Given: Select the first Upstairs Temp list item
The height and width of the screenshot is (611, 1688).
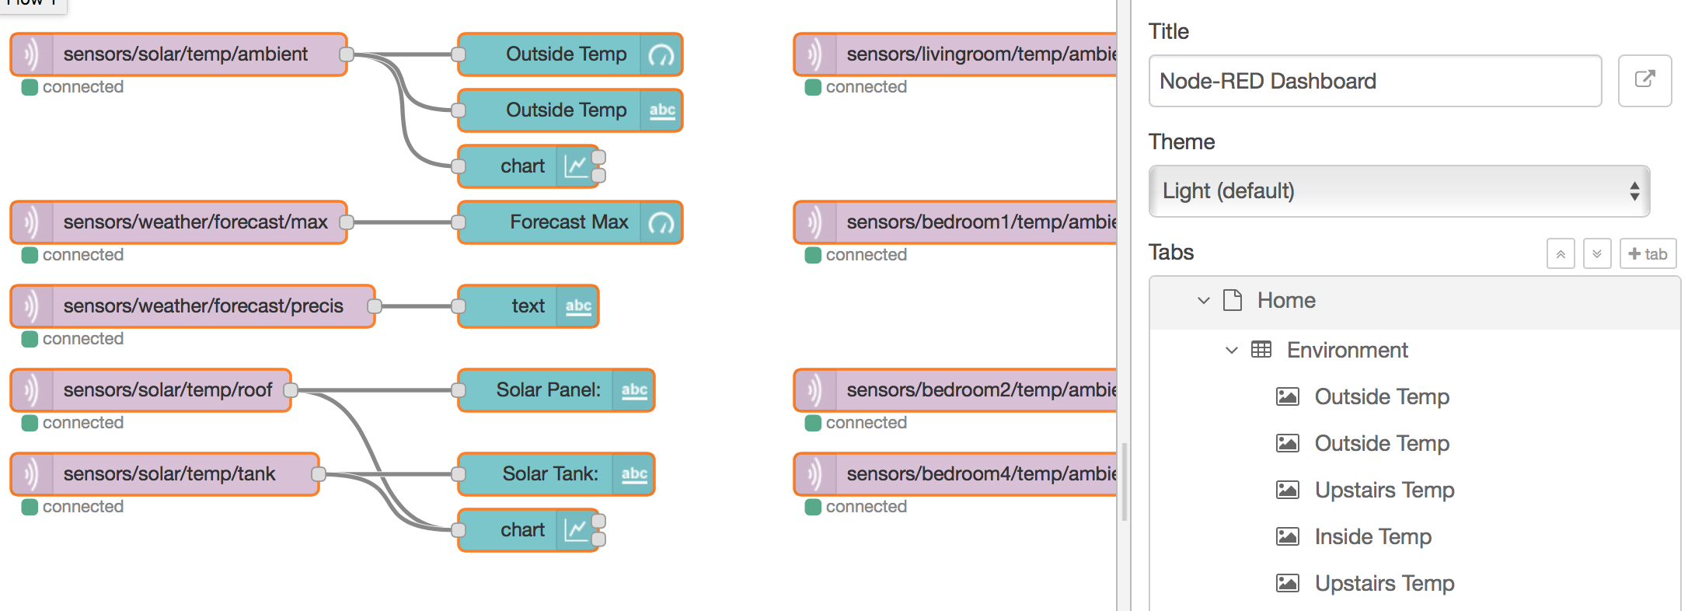Looking at the screenshot, I should (1414, 490).
